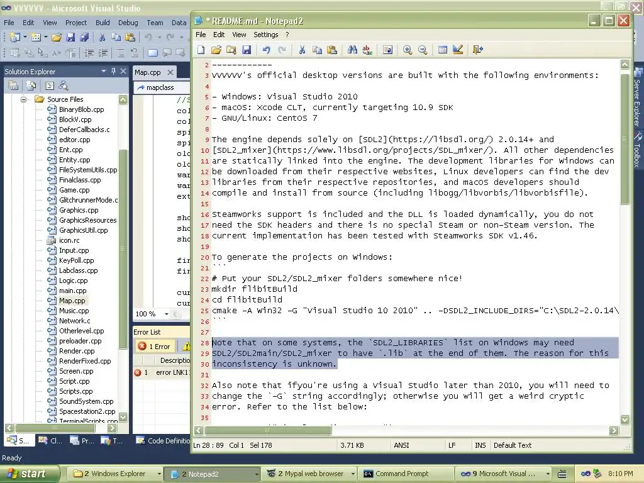644x483 pixels.
Task: Expand Microsoft Visual taskbar group arrow
Action: point(548,474)
